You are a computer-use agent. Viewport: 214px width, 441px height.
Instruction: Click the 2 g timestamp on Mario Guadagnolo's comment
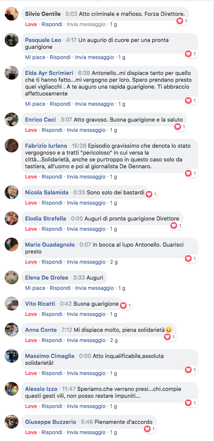(114, 262)
